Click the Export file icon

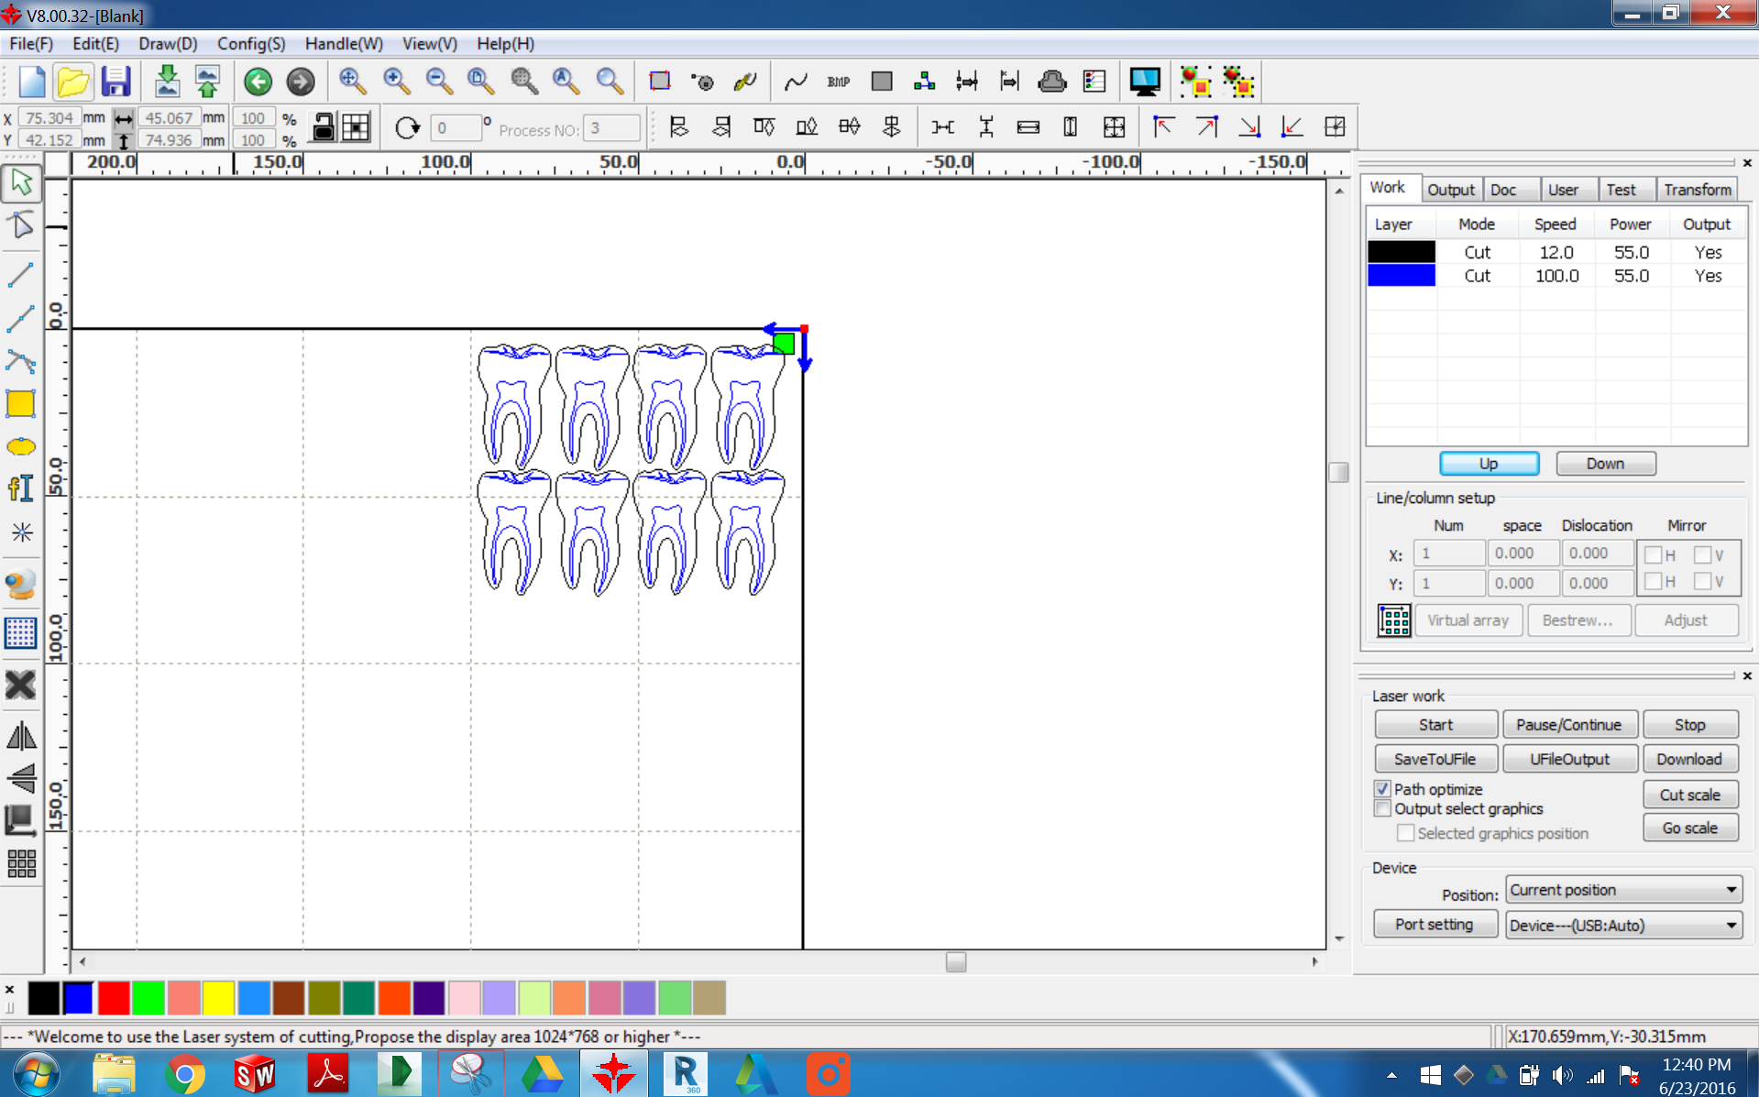point(208,82)
